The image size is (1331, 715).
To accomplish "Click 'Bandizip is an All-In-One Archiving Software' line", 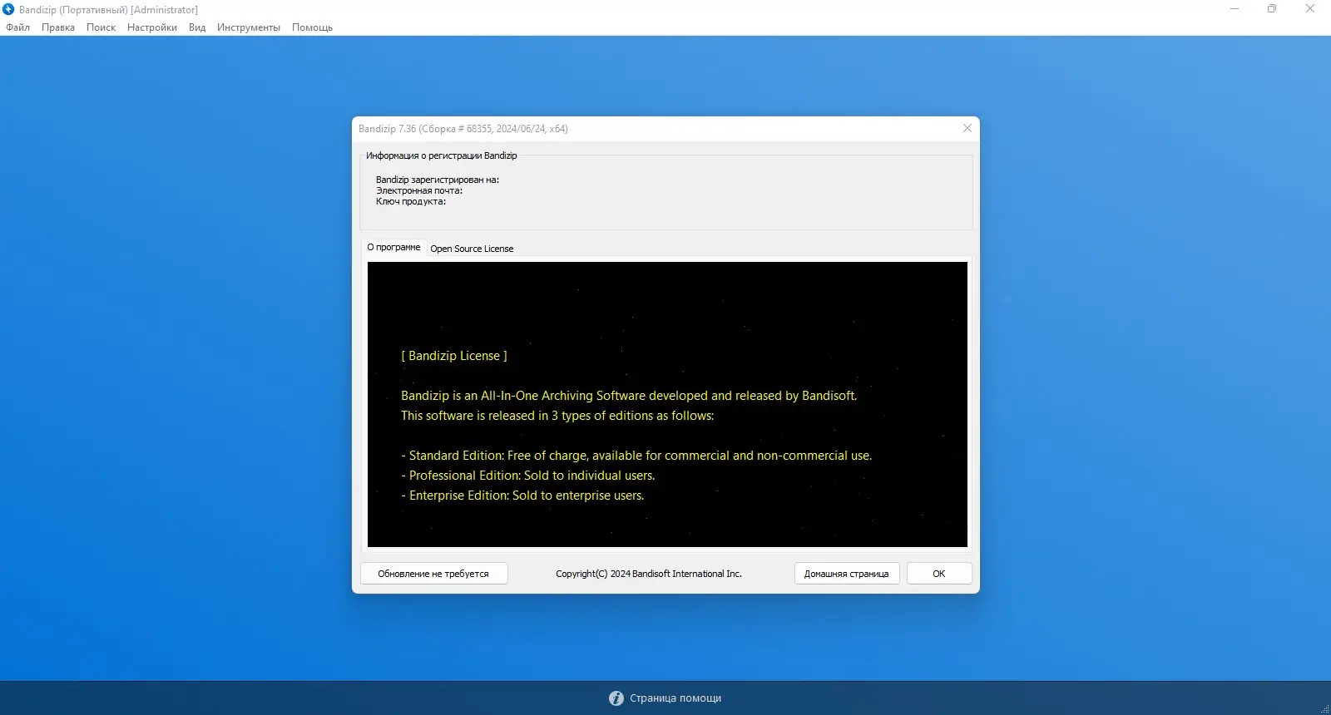I will [x=629, y=396].
